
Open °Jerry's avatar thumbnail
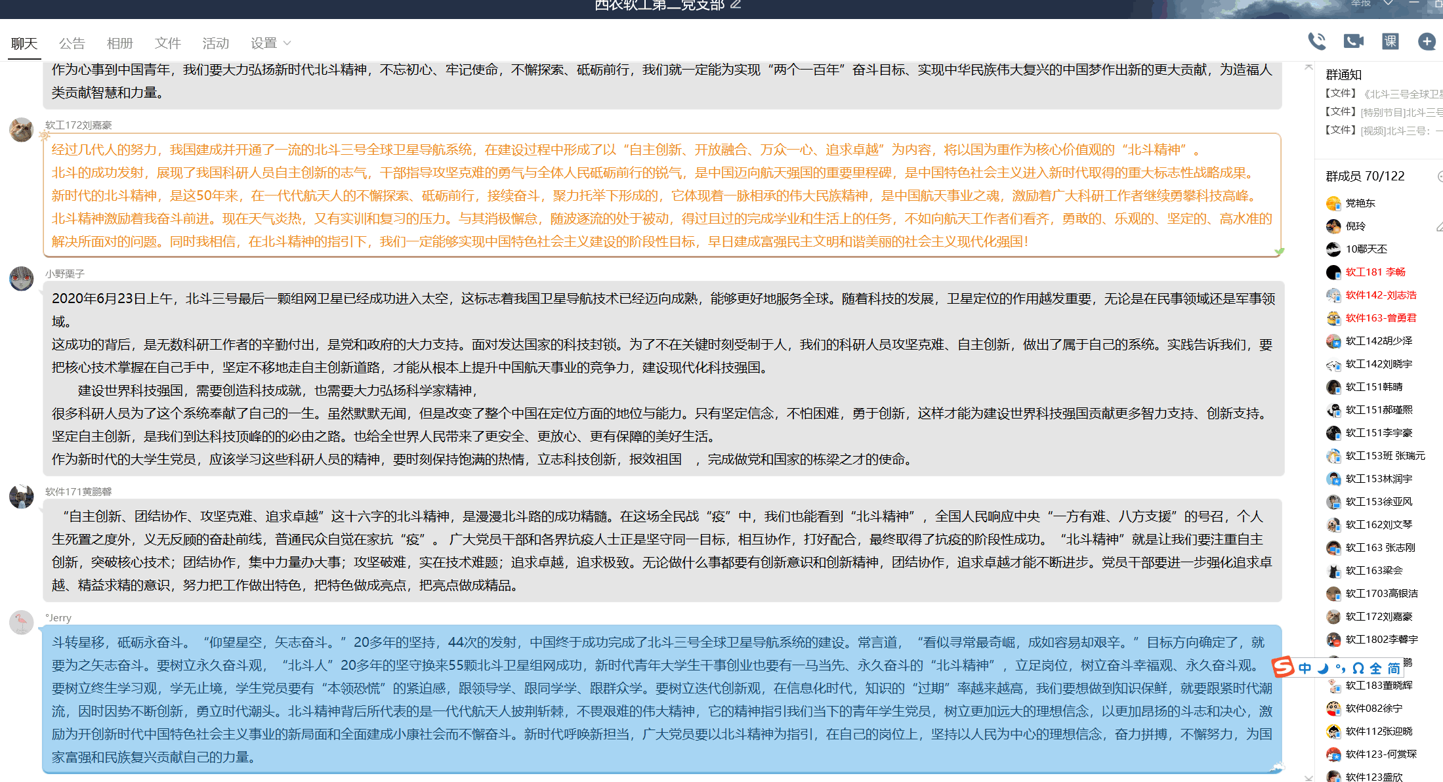click(20, 623)
